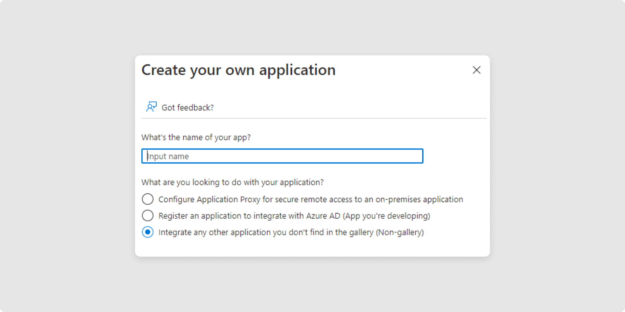
Task: Click the text '(Non-gallery)' in the third option
Action: (x=400, y=232)
